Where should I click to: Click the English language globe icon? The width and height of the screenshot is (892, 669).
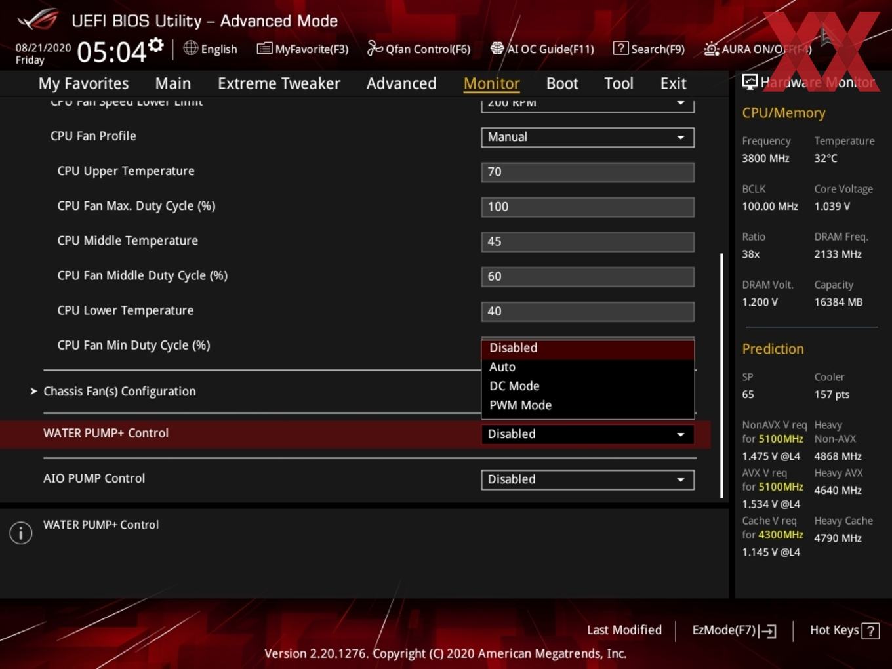pos(190,48)
